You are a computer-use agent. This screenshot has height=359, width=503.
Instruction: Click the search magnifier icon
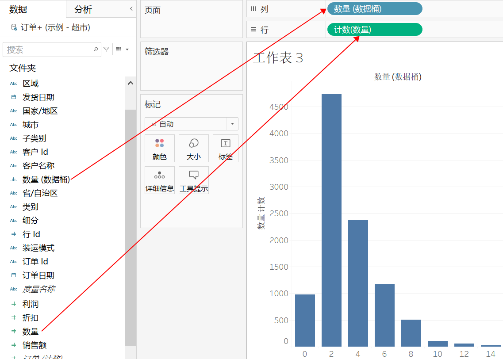[x=96, y=50]
